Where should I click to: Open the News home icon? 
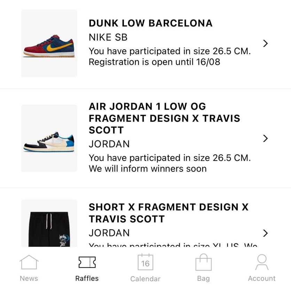pos(29,262)
